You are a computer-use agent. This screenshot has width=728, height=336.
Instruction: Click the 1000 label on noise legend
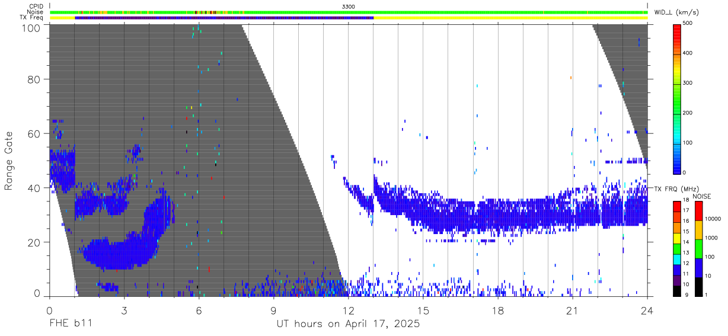710,238
